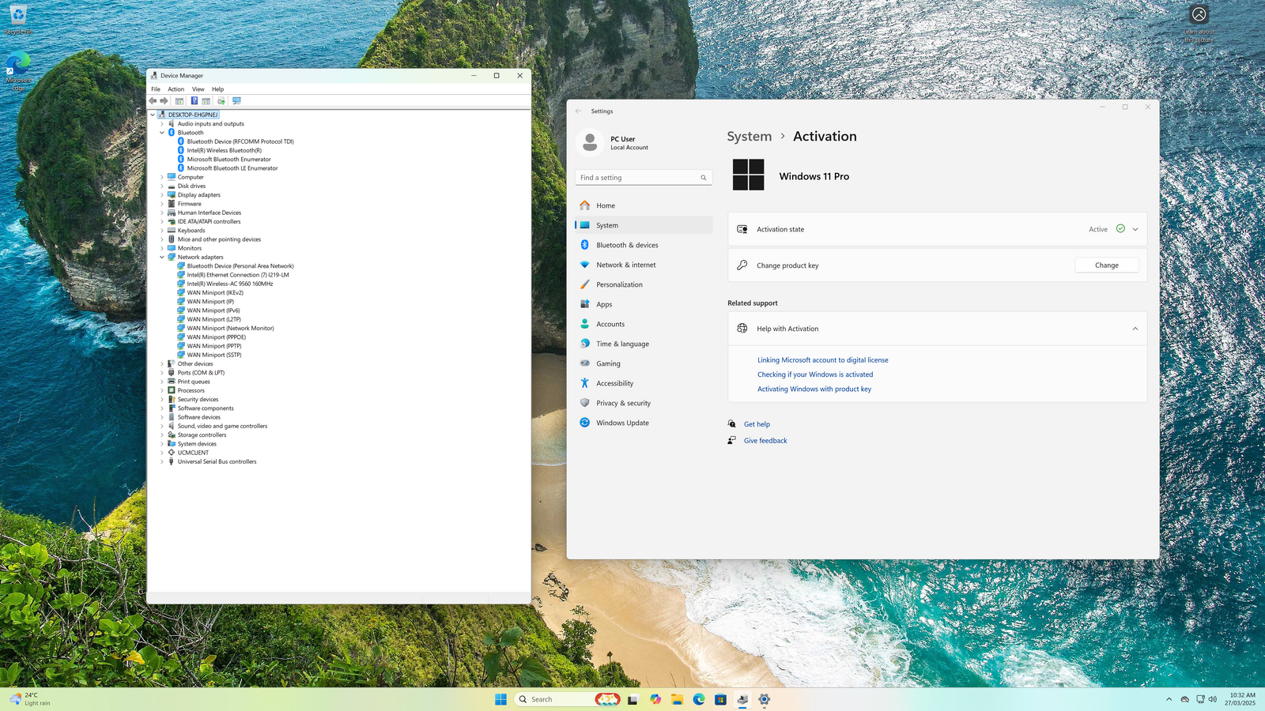Screen dimensions: 1265x711
Task: Open Activating Windows with product key link
Action: [814, 389]
